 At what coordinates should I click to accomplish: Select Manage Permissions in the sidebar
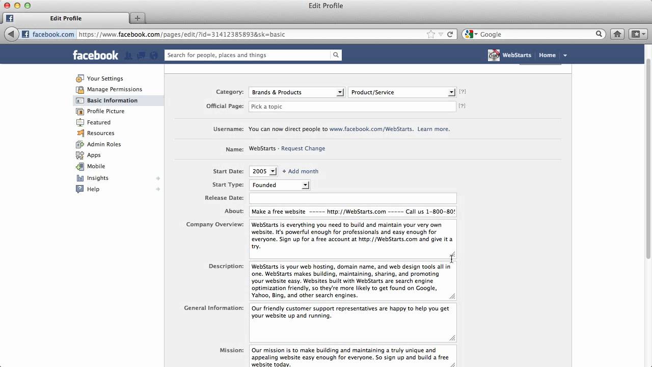click(x=115, y=89)
